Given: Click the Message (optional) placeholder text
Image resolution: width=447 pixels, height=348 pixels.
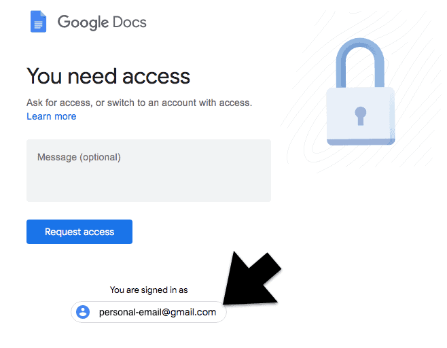Looking at the screenshot, I should [x=79, y=157].
